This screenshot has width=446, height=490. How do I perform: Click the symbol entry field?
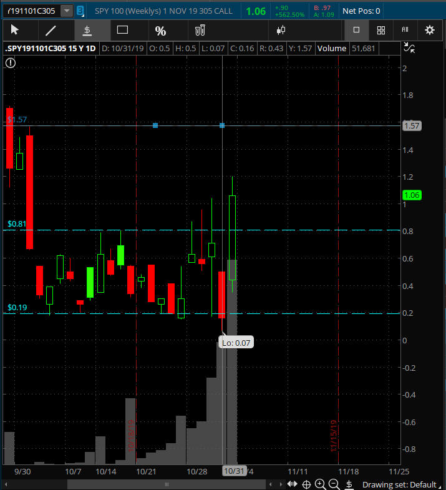pyautogui.click(x=32, y=11)
